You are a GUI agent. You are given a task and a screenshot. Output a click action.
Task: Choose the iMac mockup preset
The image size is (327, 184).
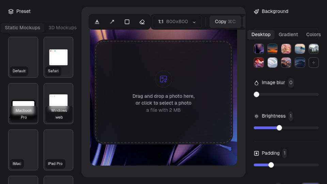[23, 150]
